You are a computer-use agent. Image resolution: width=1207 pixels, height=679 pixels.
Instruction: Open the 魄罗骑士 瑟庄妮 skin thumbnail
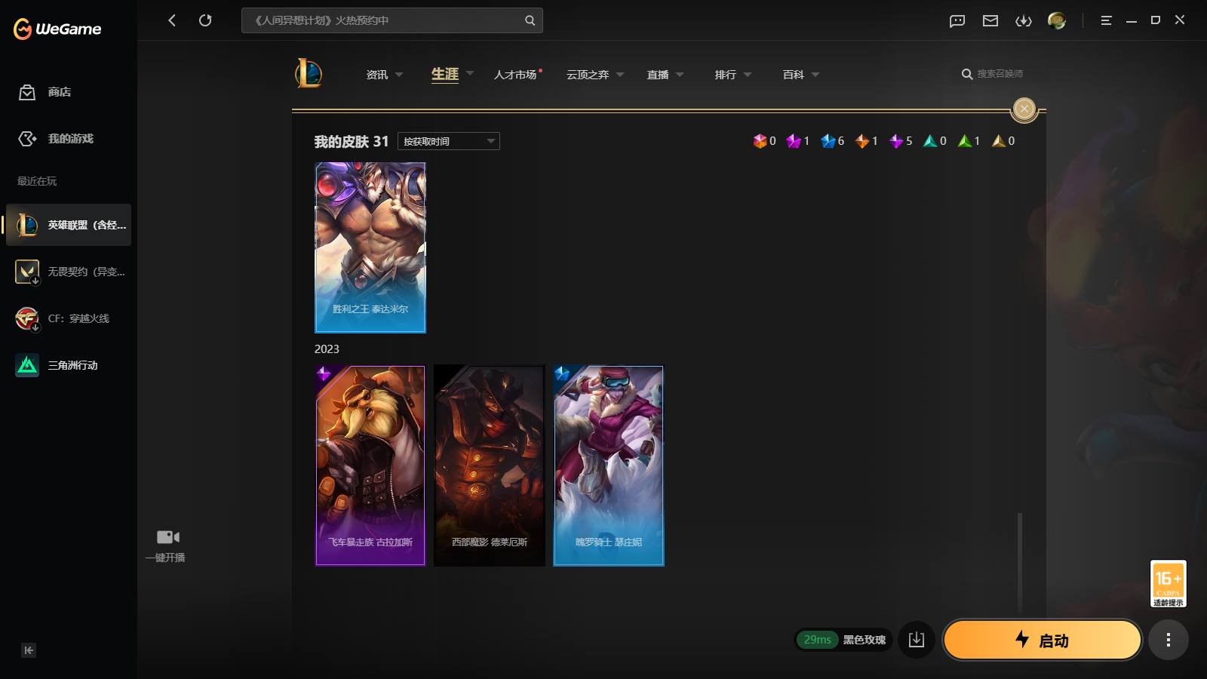click(609, 465)
